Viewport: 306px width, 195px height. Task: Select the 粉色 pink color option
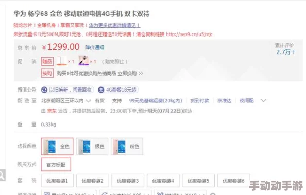pos(127,147)
